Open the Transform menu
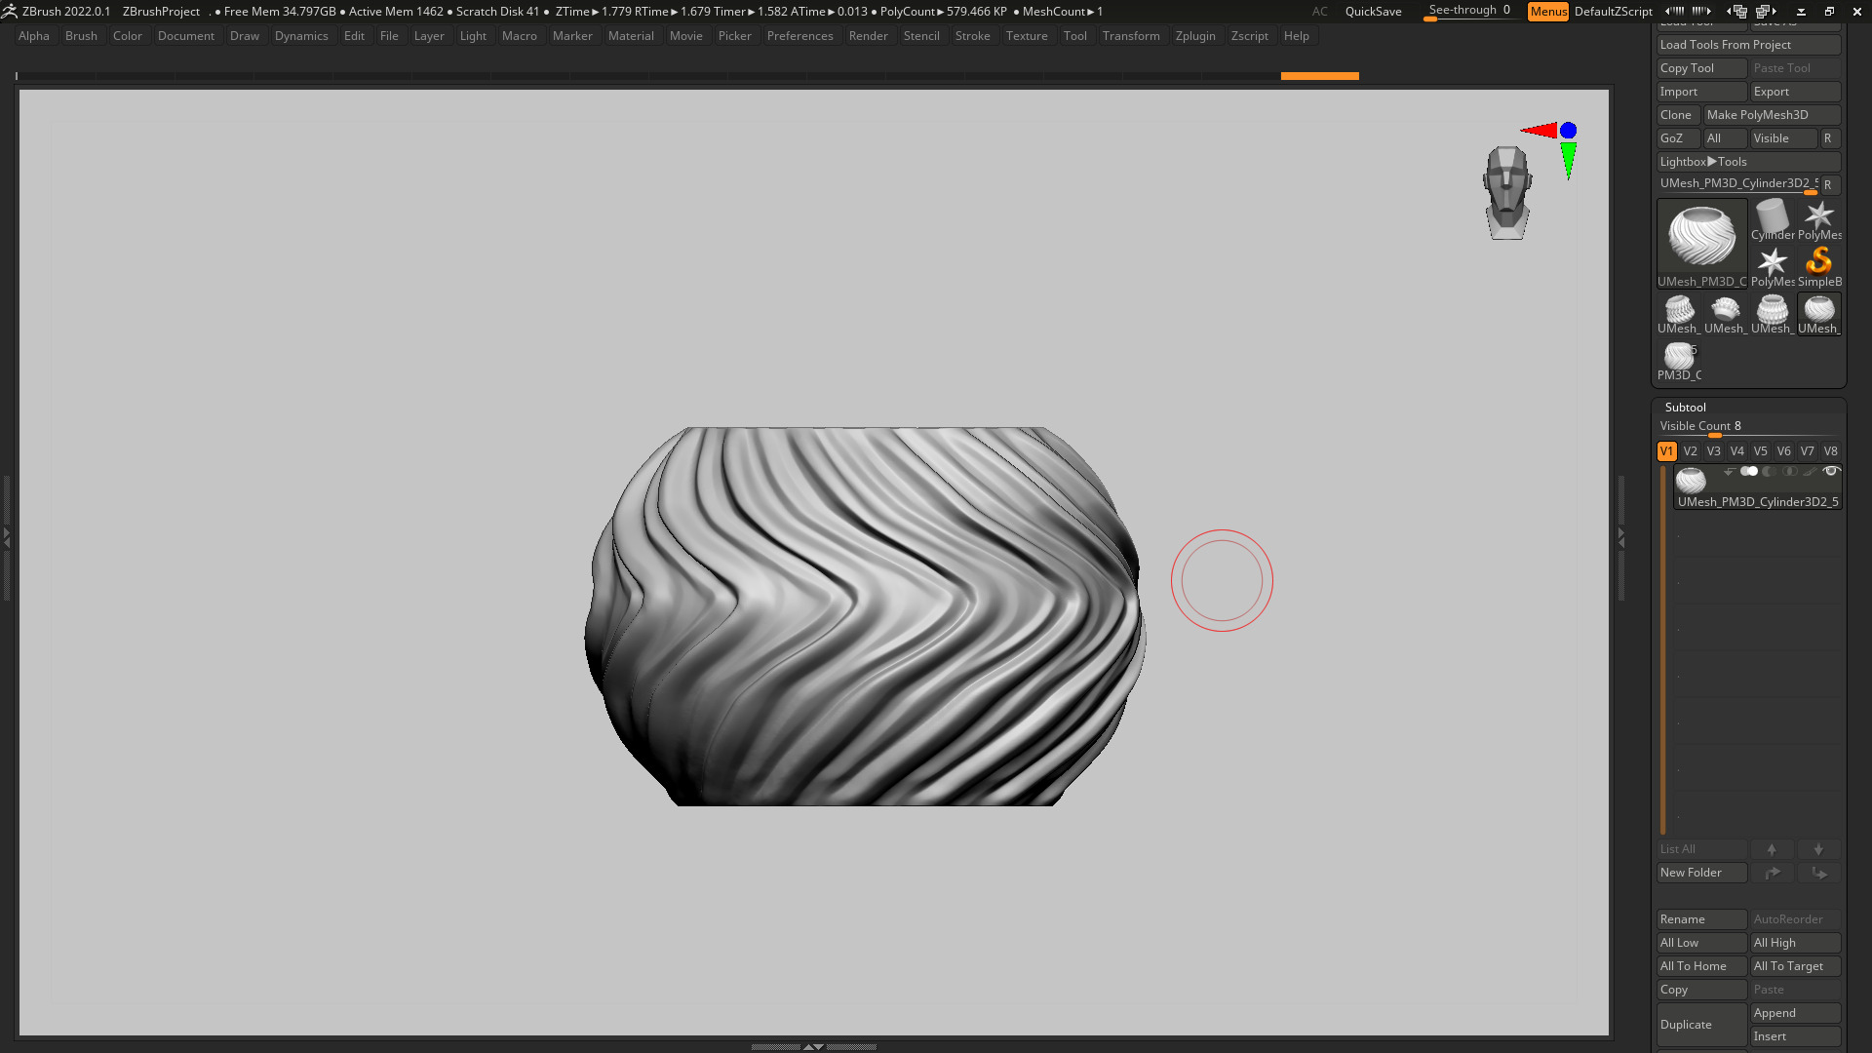1872x1053 pixels. click(x=1131, y=36)
